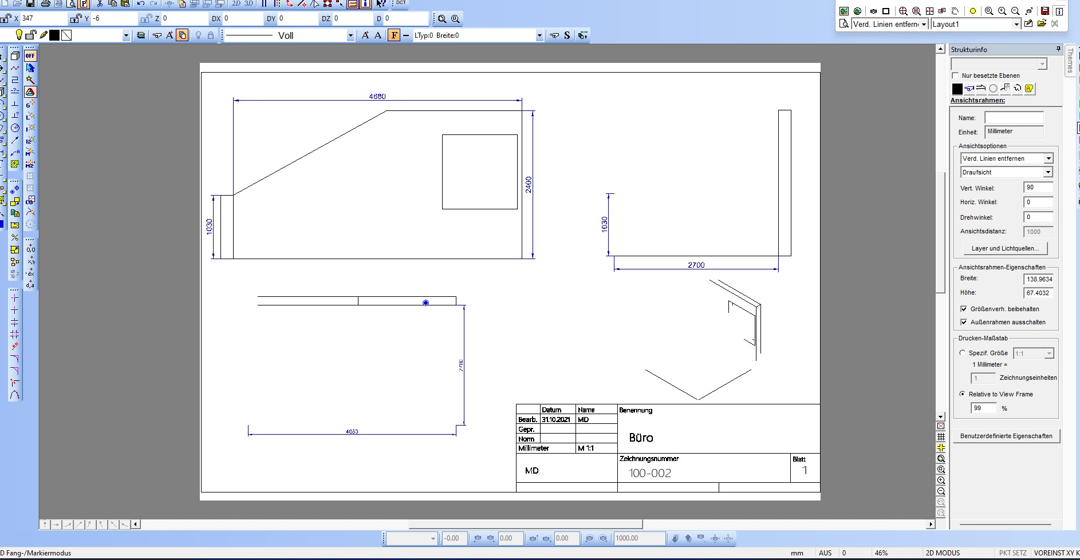Click the red floppy disk save icon
This screenshot has height=560, width=1080.
1045,11
